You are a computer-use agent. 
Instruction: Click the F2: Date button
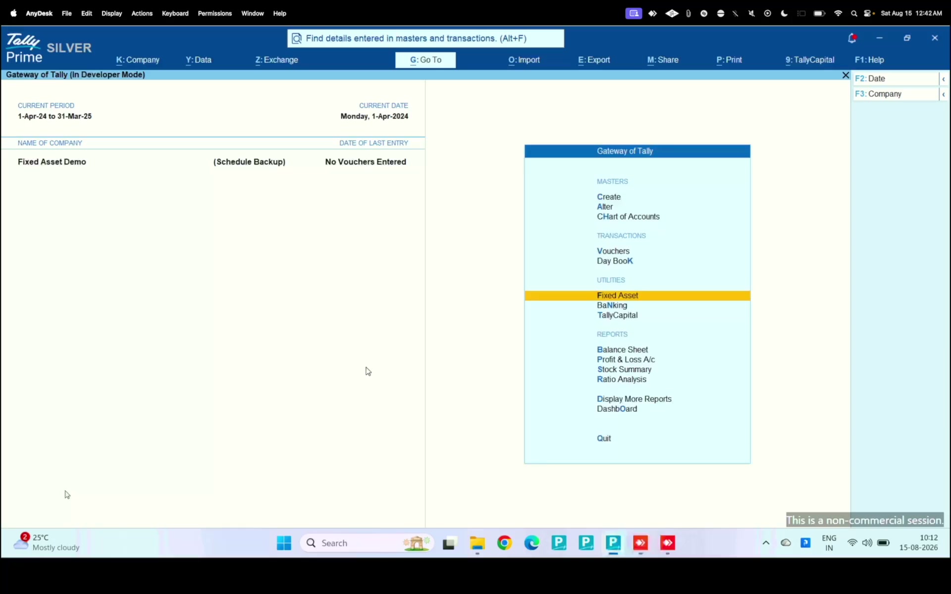896,79
